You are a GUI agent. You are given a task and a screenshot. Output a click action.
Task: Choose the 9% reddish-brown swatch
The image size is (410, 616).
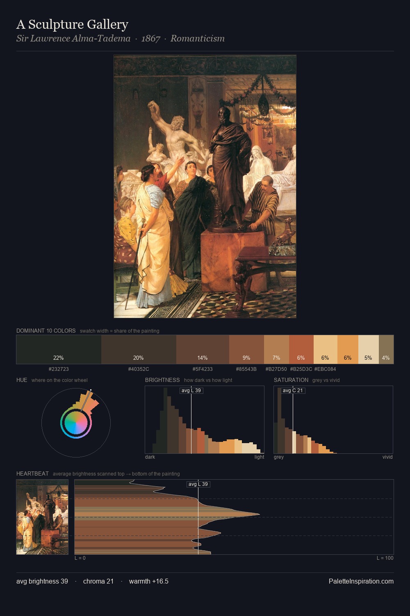point(246,349)
